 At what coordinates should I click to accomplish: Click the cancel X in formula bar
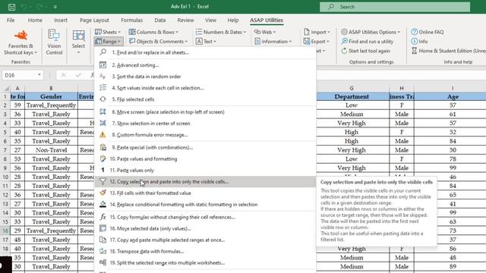[63, 75]
